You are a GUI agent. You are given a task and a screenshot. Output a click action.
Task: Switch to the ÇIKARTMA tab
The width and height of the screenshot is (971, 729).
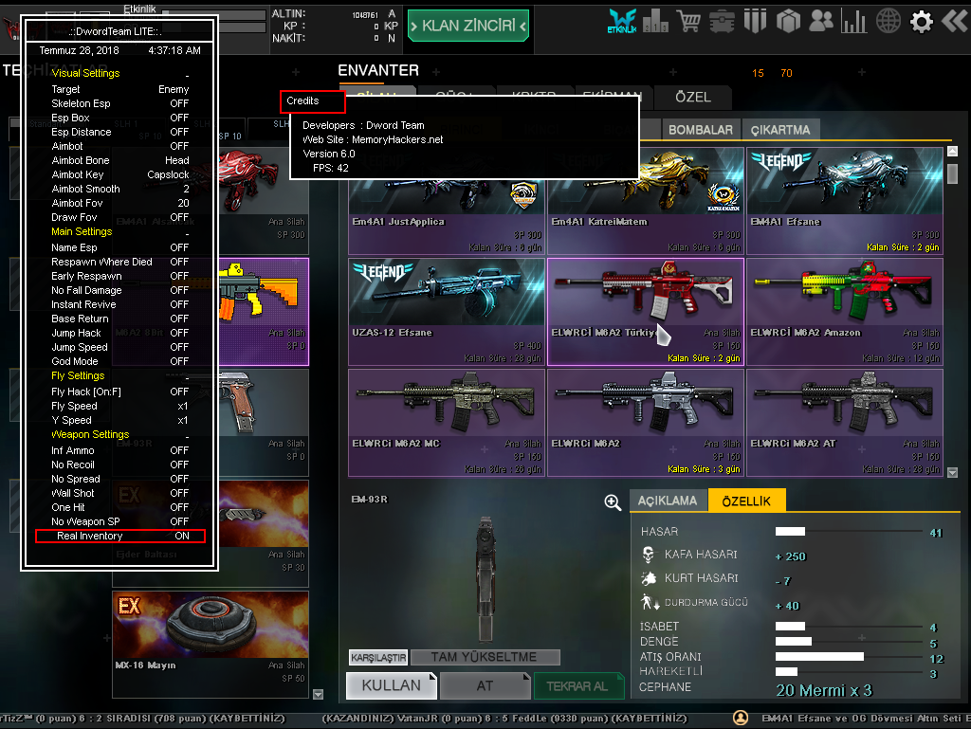[780, 130]
